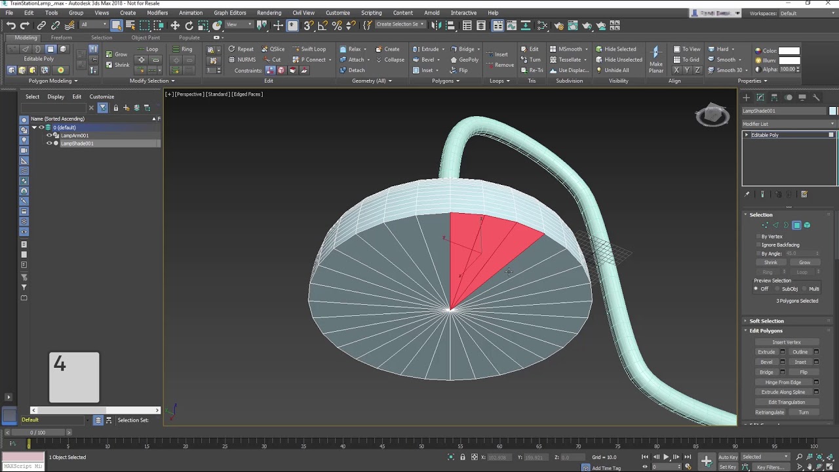The image size is (839, 472).
Task: Open the Scripting menu
Action: click(371, 12)
